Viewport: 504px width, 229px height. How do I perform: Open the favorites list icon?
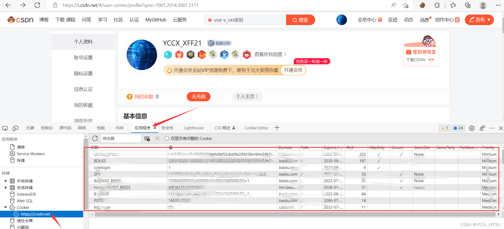click(x=453, y=5)
